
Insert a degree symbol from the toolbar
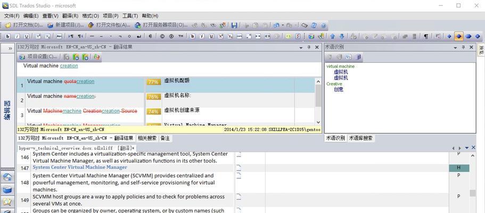(129, 36)
